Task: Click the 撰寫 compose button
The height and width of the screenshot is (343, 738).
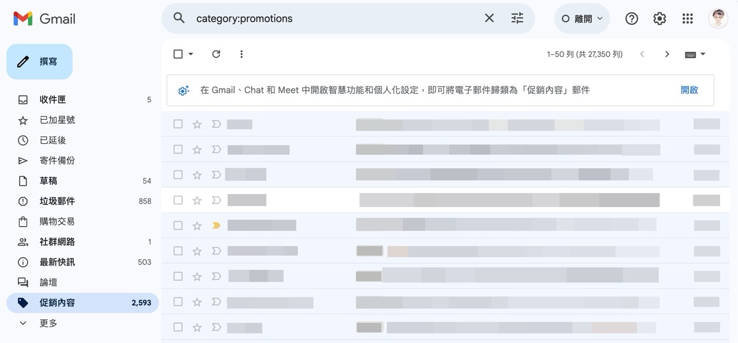Action: click(x=39, y=62)
